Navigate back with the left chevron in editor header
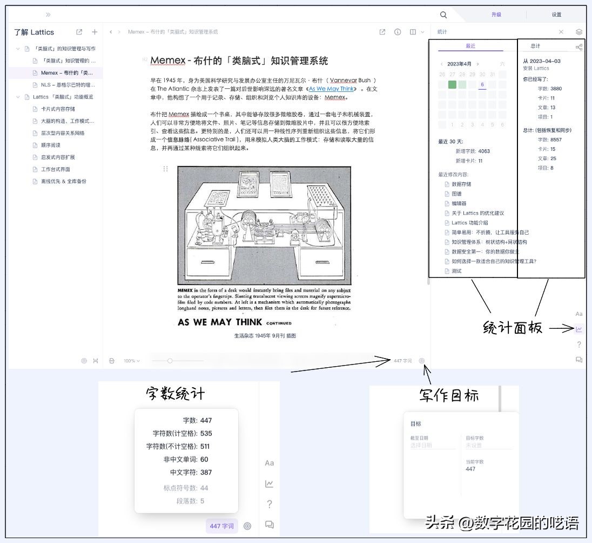 tap(111, 32)
